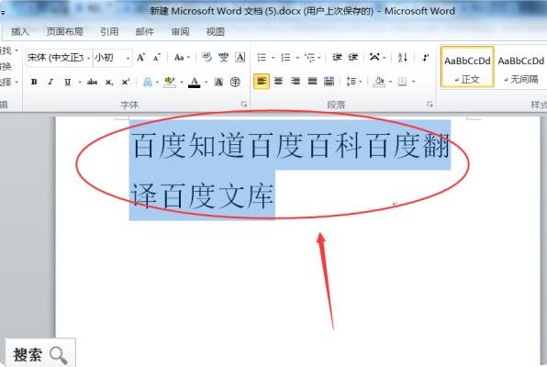The width and height of the screenshot is (547, 367).
Task: Open the 插入 tab
Action: (20, 32)
